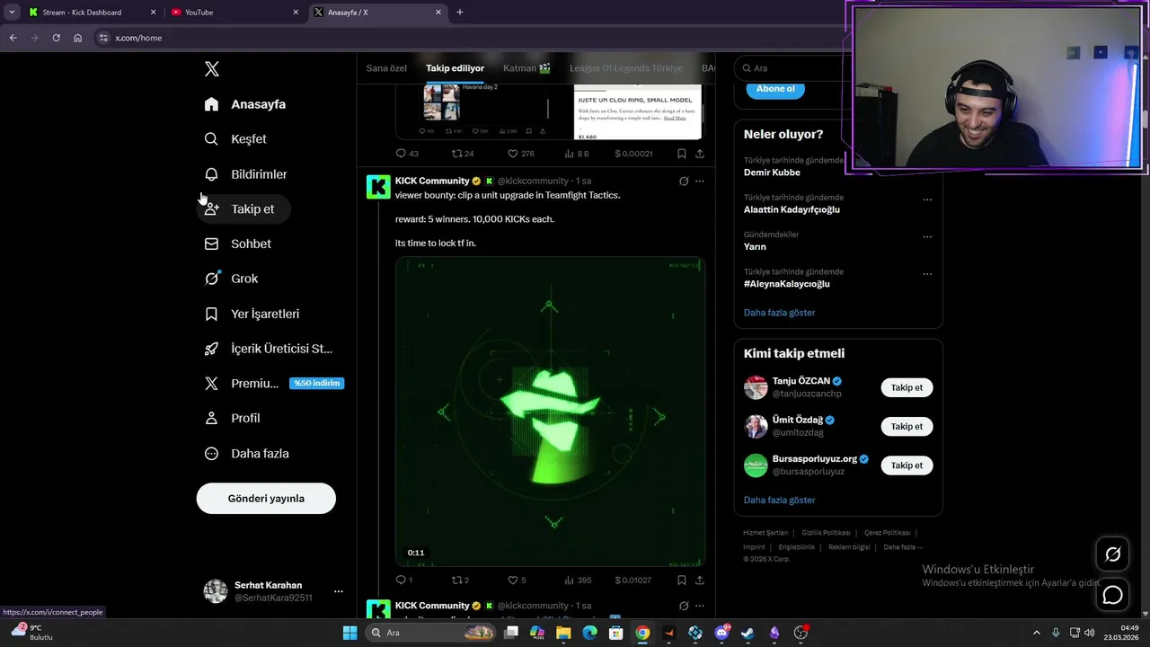Share the top post
Screen dimensions: 1150x647
tap(700, 154)
